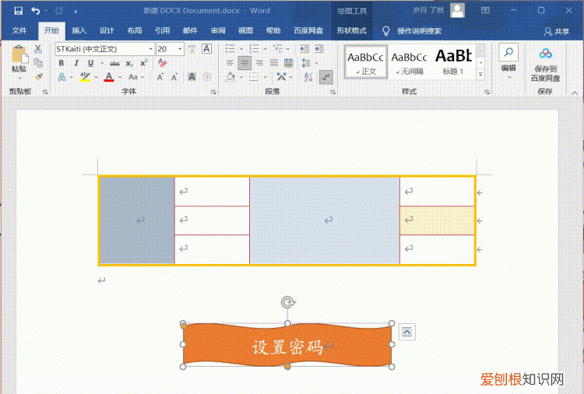
Task: Toggle justify alignment
Action: [274, 62]
